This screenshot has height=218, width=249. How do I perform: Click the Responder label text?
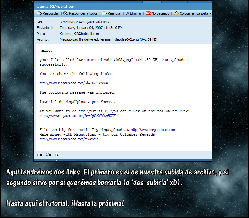[x=51, y=13]
